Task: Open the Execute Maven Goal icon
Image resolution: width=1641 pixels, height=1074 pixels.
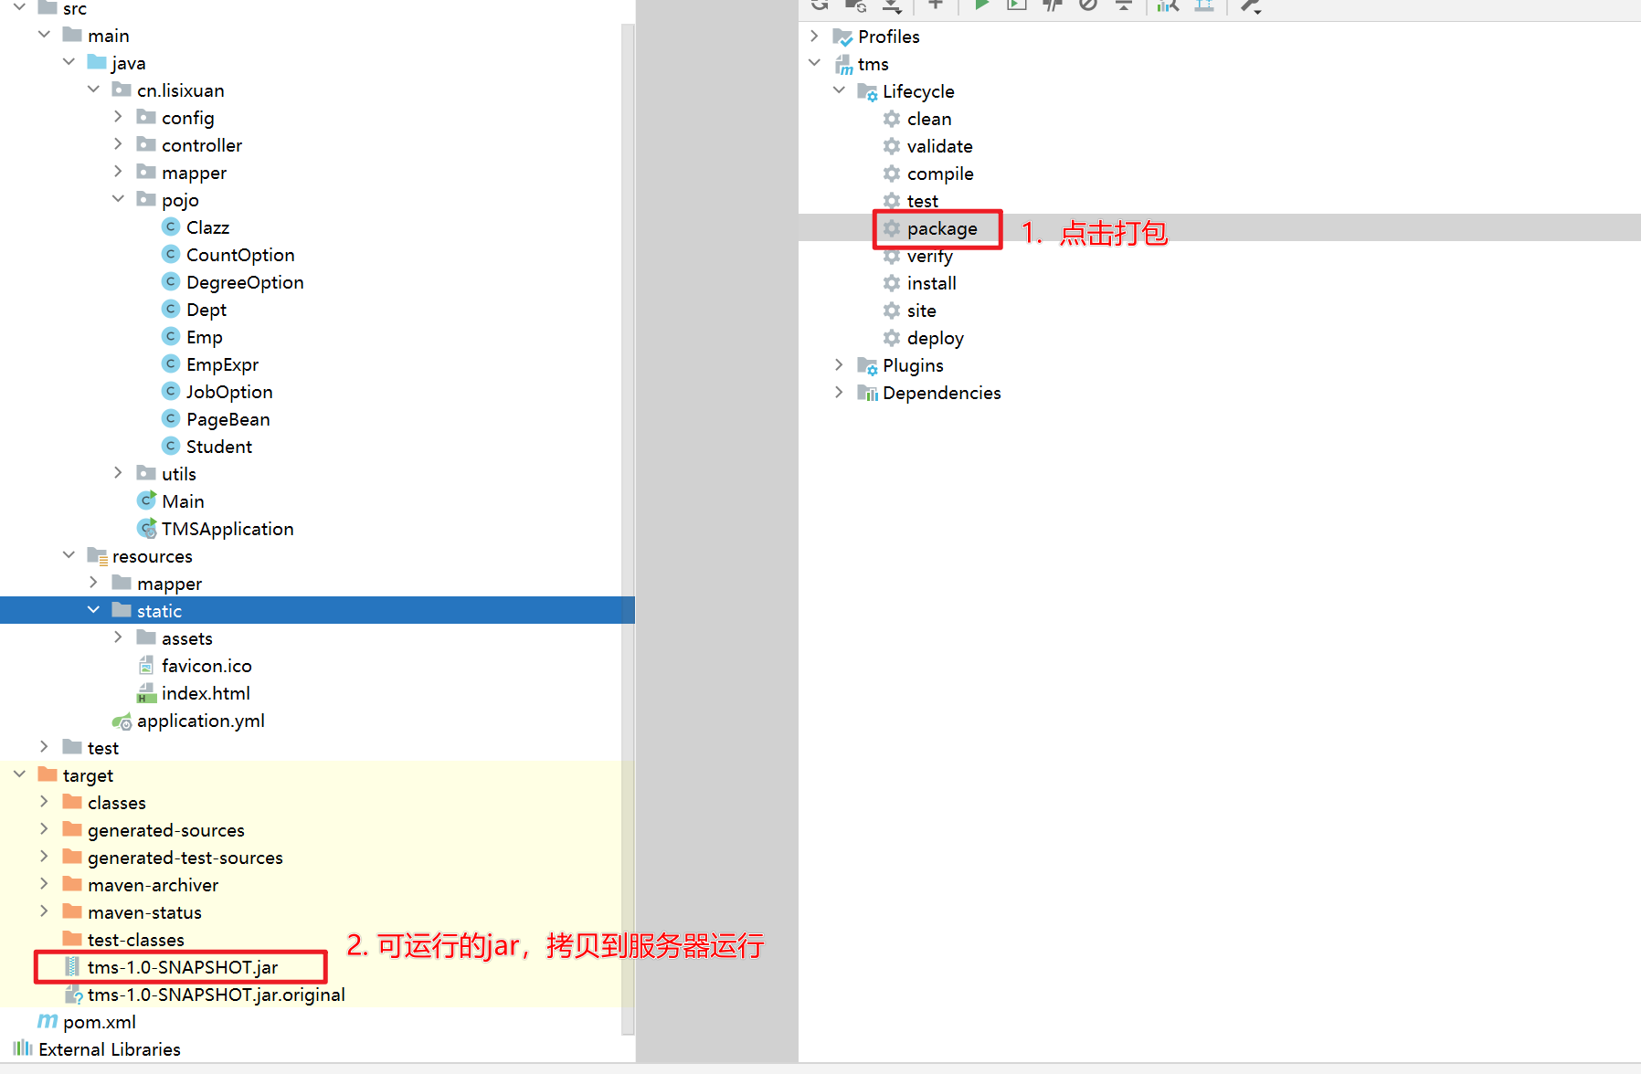Action: (1016, 5)
